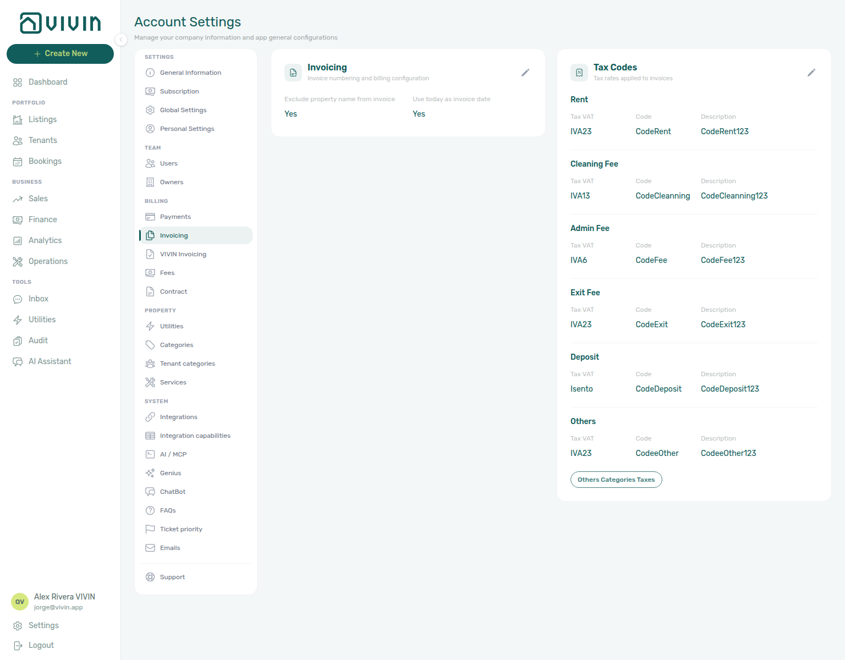The image size is (845, 660).
Task: Click the CodeCleanning123 description value
Action: [734, 196]
